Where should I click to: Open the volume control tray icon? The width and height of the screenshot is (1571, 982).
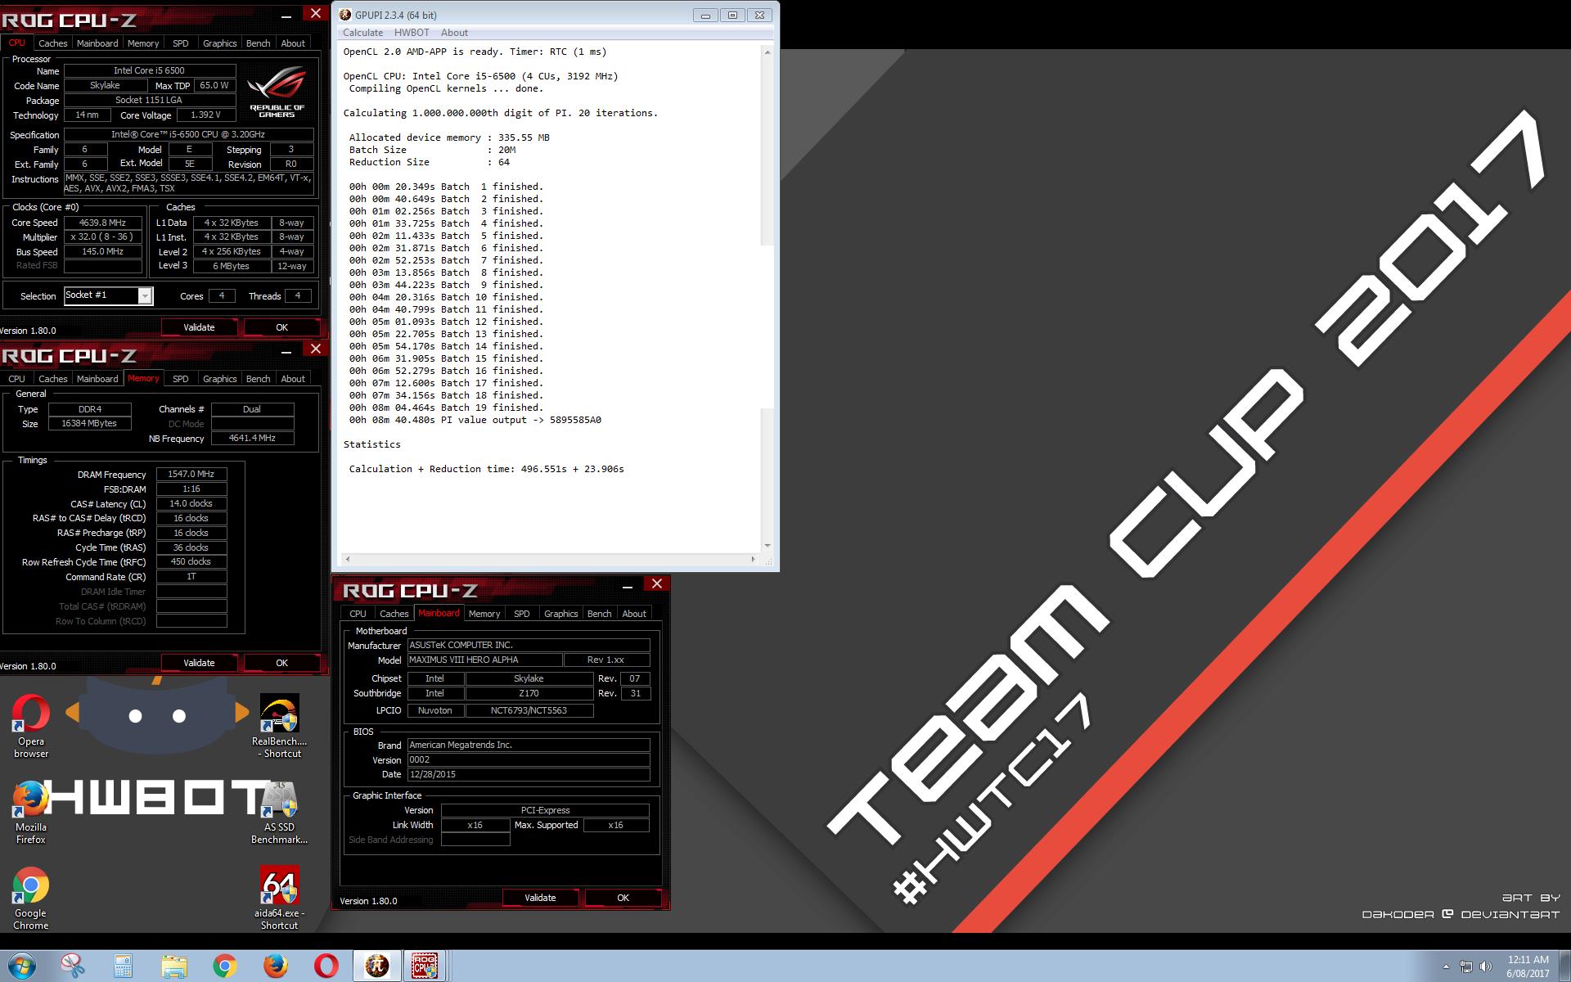[x=1486, y=967]
